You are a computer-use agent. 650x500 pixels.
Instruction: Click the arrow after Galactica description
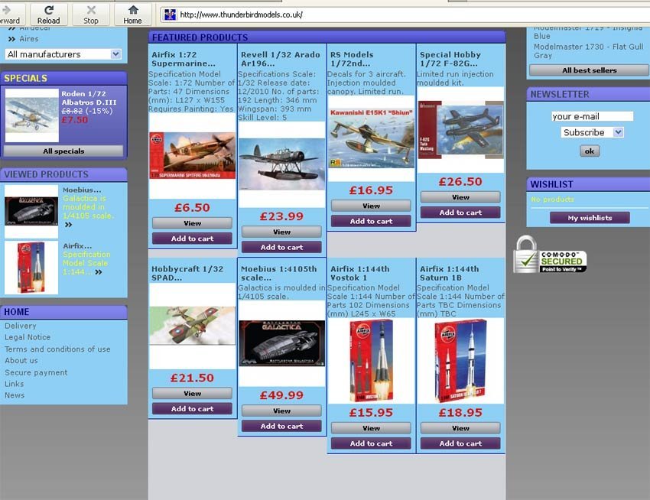68,225
